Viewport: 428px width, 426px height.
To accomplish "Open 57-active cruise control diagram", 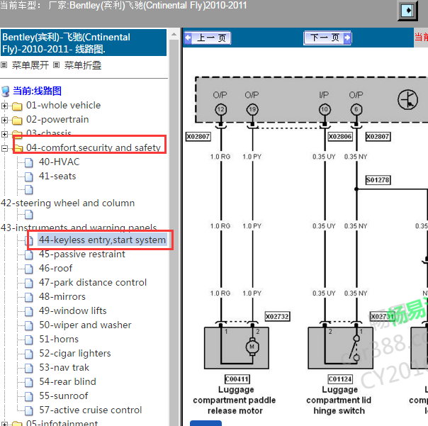I will tap(91, 410).
